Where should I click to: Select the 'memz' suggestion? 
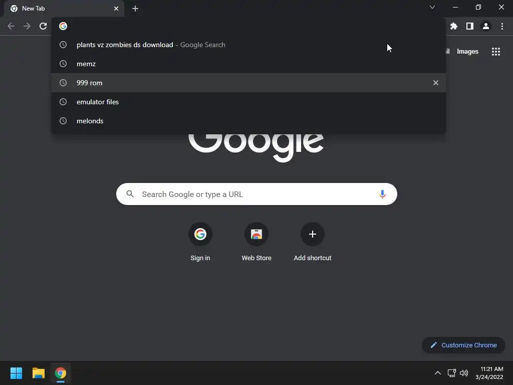point(248,64)
